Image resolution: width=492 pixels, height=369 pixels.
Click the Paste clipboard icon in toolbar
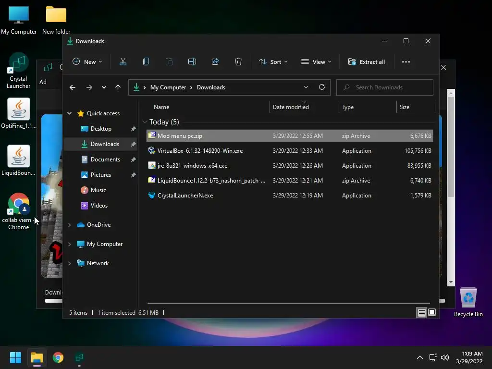pos(169,62)
